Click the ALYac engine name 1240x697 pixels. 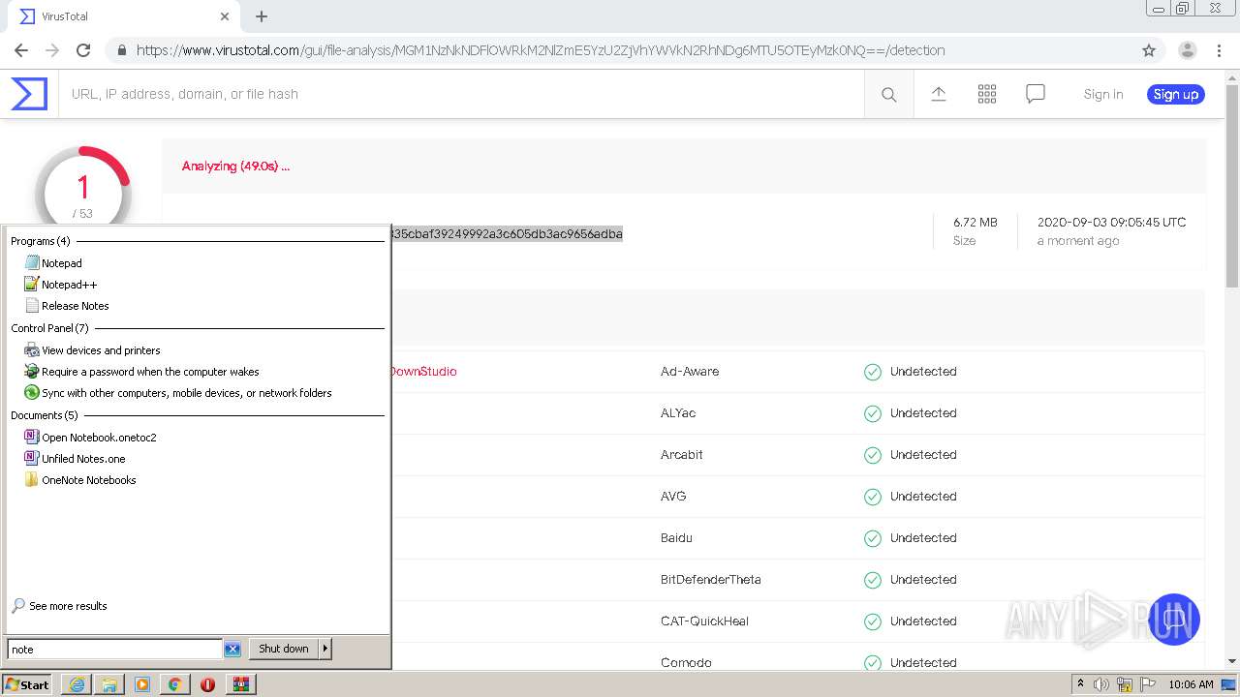click(x=678, y=413)
